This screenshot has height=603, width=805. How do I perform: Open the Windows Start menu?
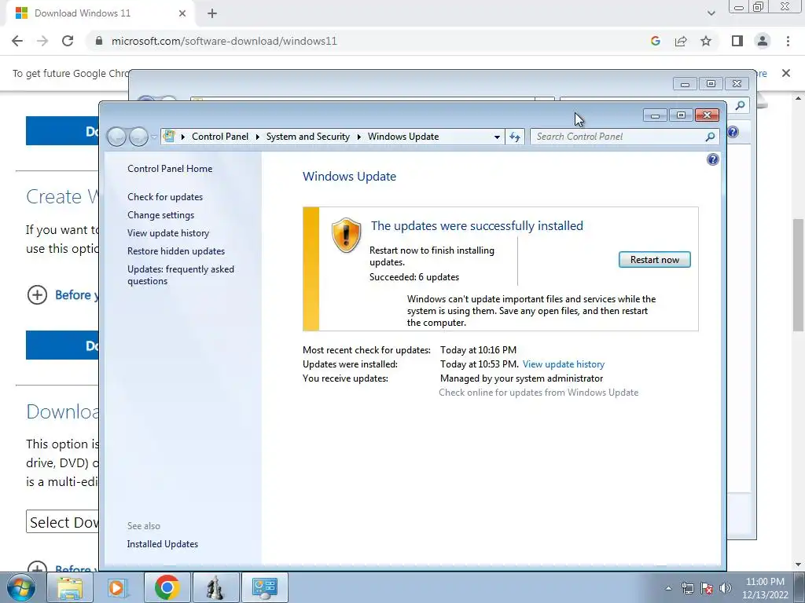tap(21, 587)
